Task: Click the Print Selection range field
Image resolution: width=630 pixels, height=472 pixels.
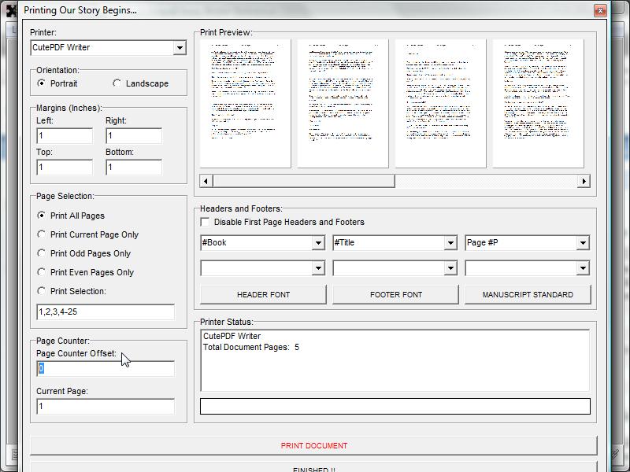Action: [106, 312]
